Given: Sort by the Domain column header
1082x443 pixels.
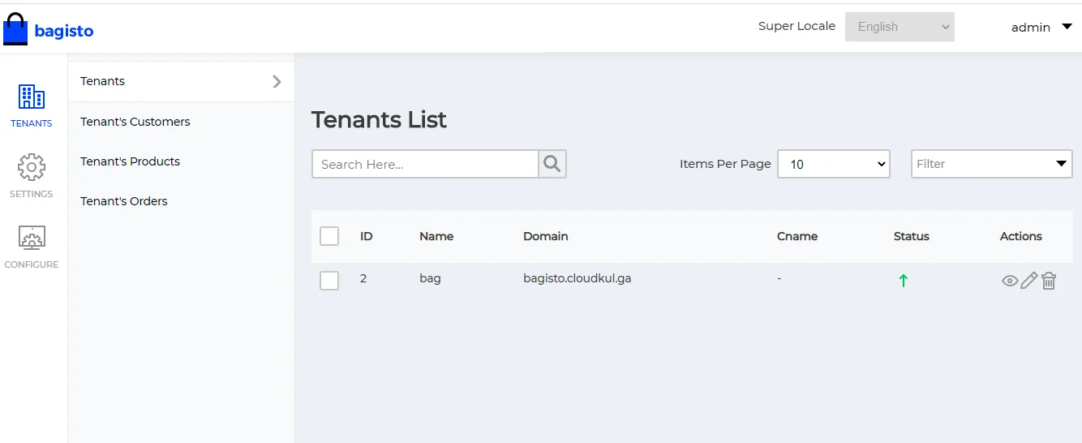Looking at the screenshot, I should (x=546, y=236).
